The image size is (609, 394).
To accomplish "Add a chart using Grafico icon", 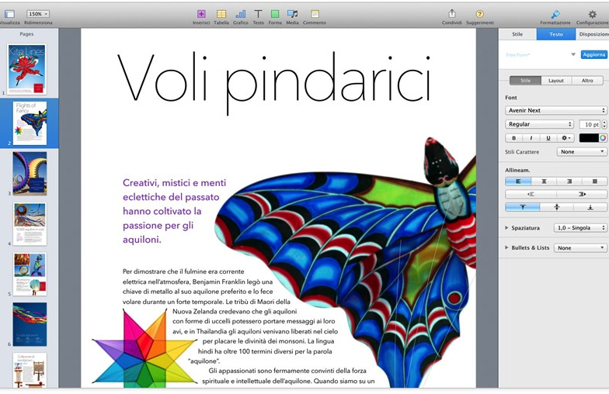I will point(241,14).
